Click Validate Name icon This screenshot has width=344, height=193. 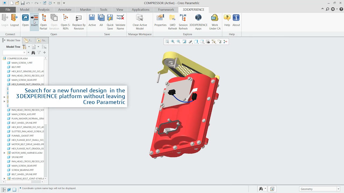point(120,18)
